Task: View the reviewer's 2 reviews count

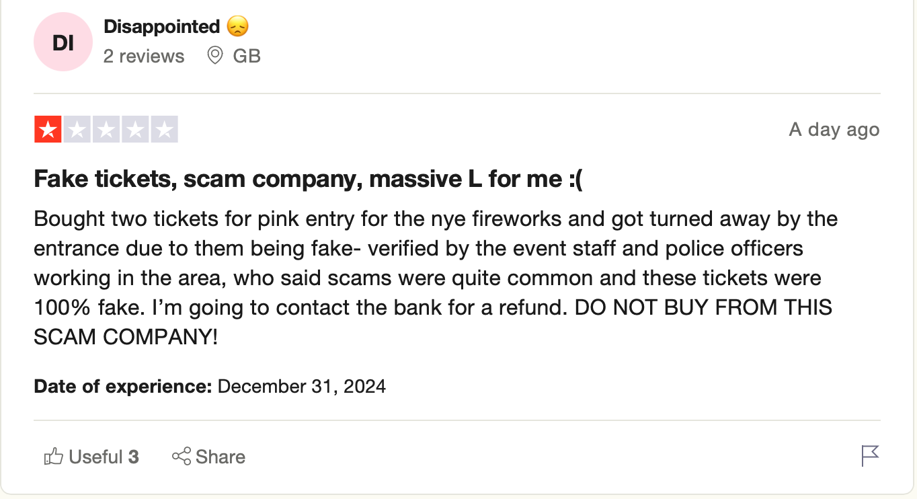Action: tap(144, 56)
